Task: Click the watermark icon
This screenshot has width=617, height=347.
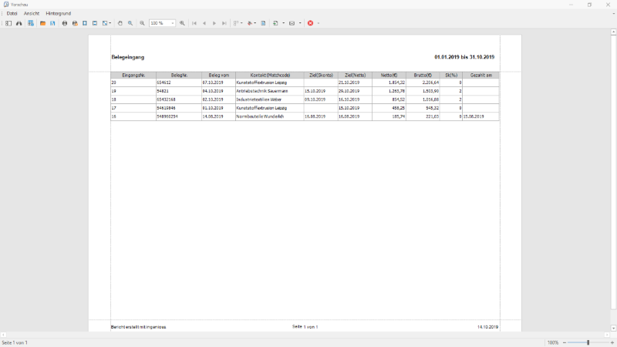Action: click(x=263, y=23)
